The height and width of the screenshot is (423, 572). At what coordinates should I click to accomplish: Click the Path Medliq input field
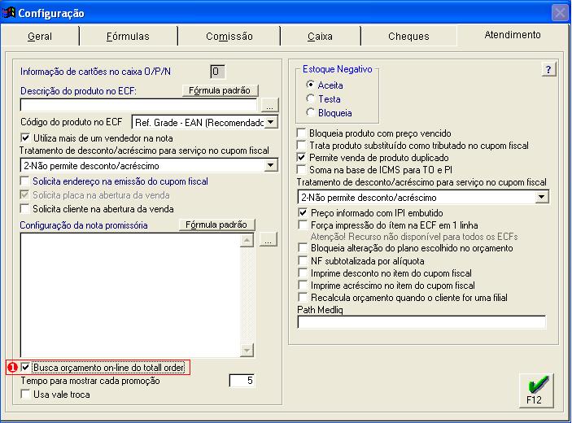(x=421, y=322)
